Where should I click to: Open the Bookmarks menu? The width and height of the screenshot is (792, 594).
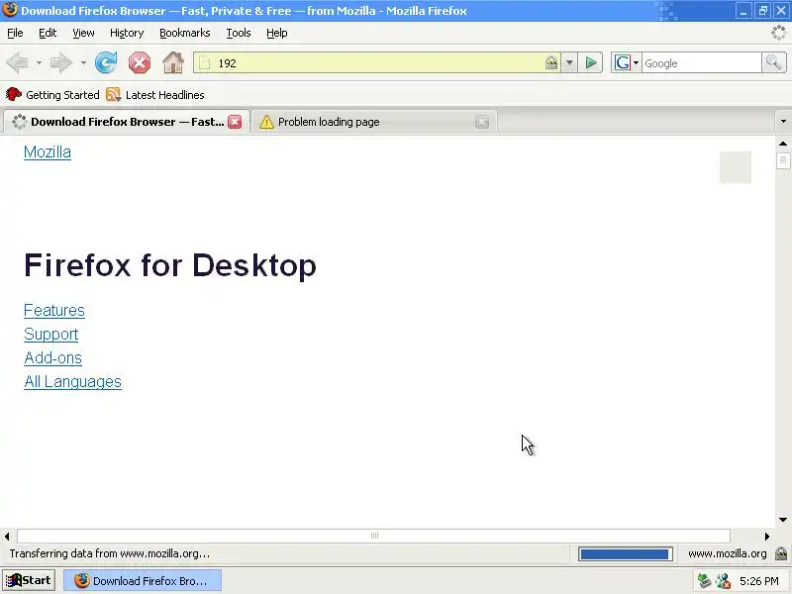pos(185,33)
